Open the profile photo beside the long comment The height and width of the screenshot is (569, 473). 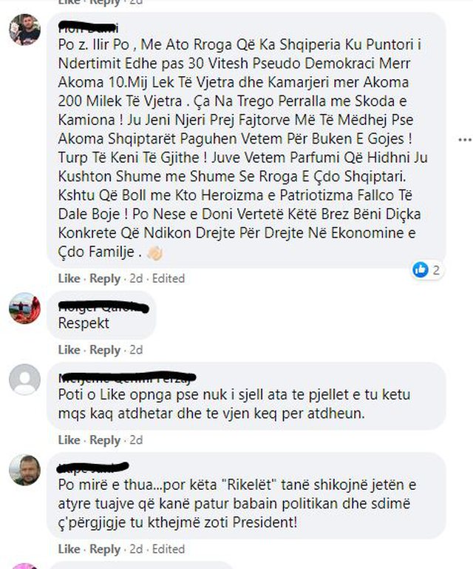[x=24, y=30]
